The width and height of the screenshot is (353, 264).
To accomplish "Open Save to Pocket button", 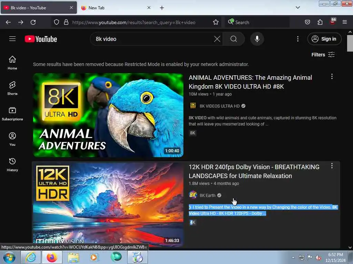I will tap(307, 22).
